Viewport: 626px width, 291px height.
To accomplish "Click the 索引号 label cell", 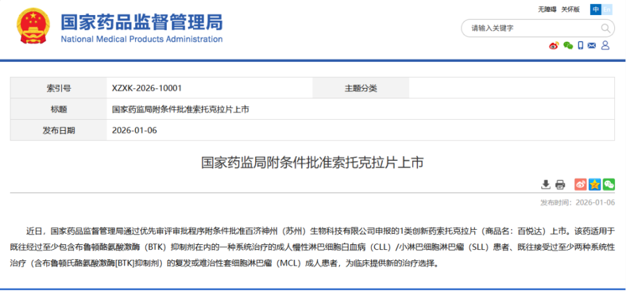I will [59, 88].
